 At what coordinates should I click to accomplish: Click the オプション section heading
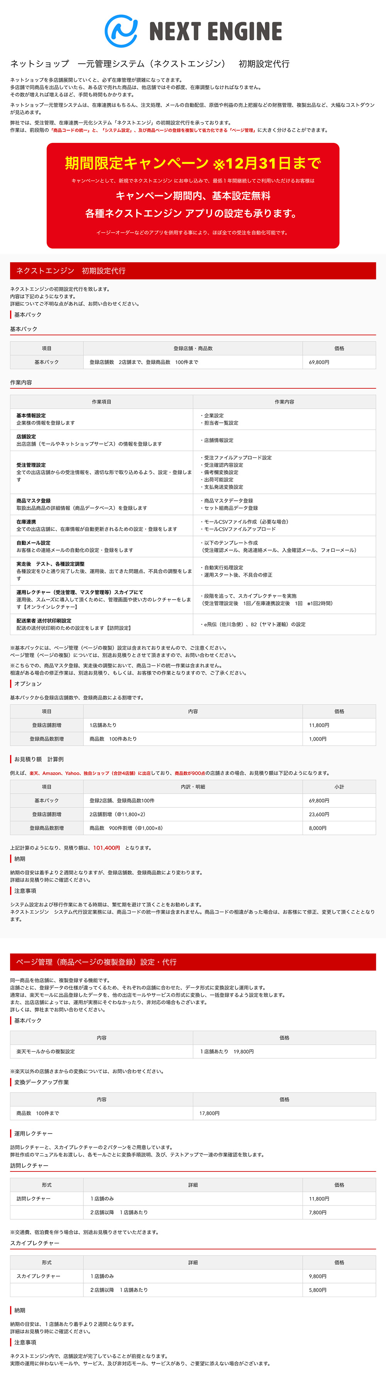(x=28, y=683)
